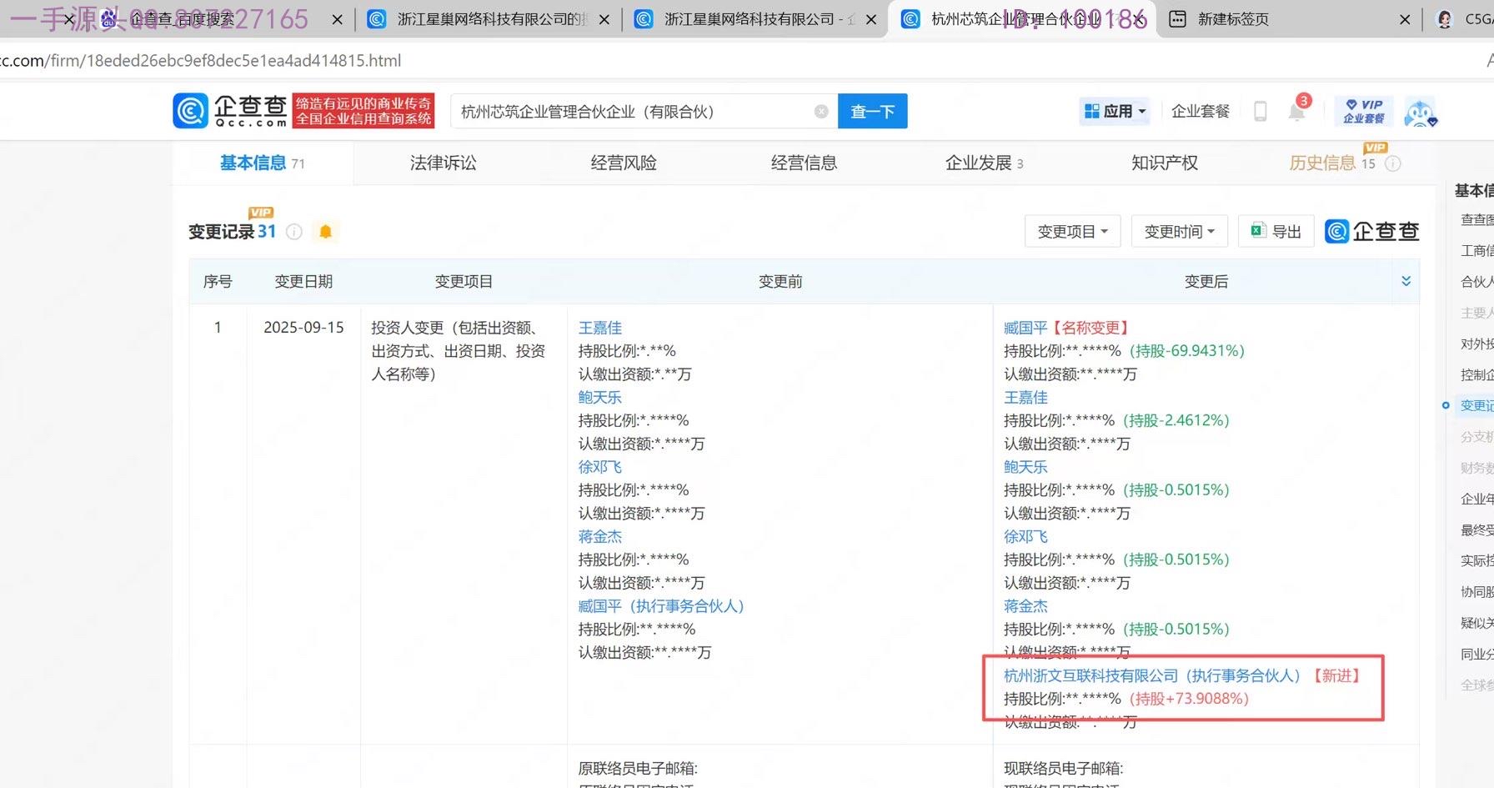Click the info icon next to 变更记录 31
Viewport: 1494px width, 788px height.
pyautogui.click(x=294, y=232)
